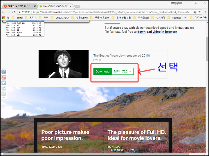209x156 pixels.
Task: Close the Free Online YouTube Downloader tab
Action: 70,6
